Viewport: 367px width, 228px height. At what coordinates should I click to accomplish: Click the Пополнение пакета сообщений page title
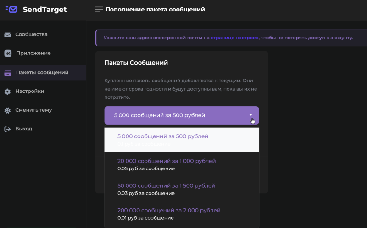click(155, 10)
